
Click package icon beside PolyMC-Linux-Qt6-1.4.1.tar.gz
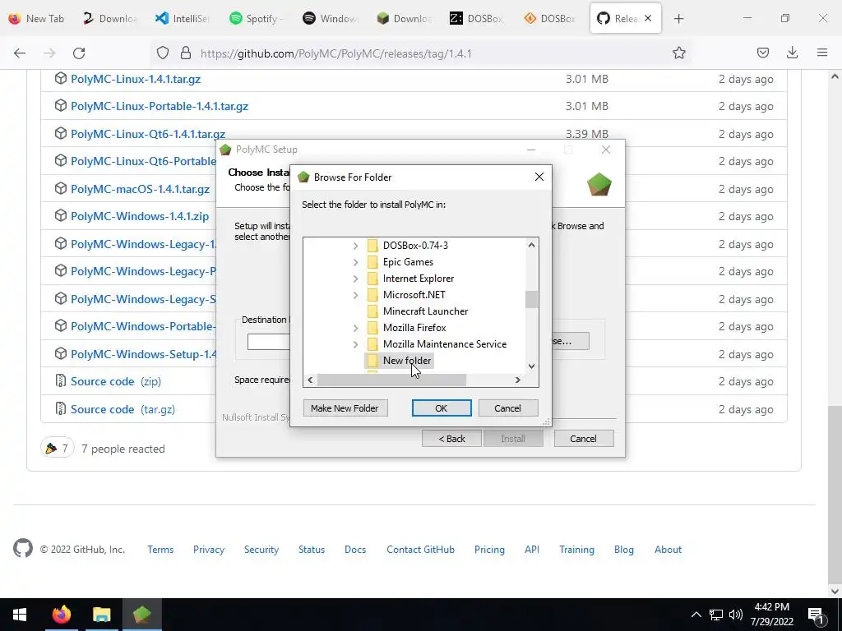(x=61, y=133)
